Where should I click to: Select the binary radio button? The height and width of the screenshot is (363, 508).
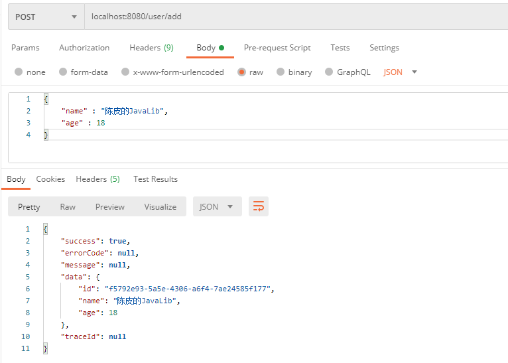coord(281,72)
